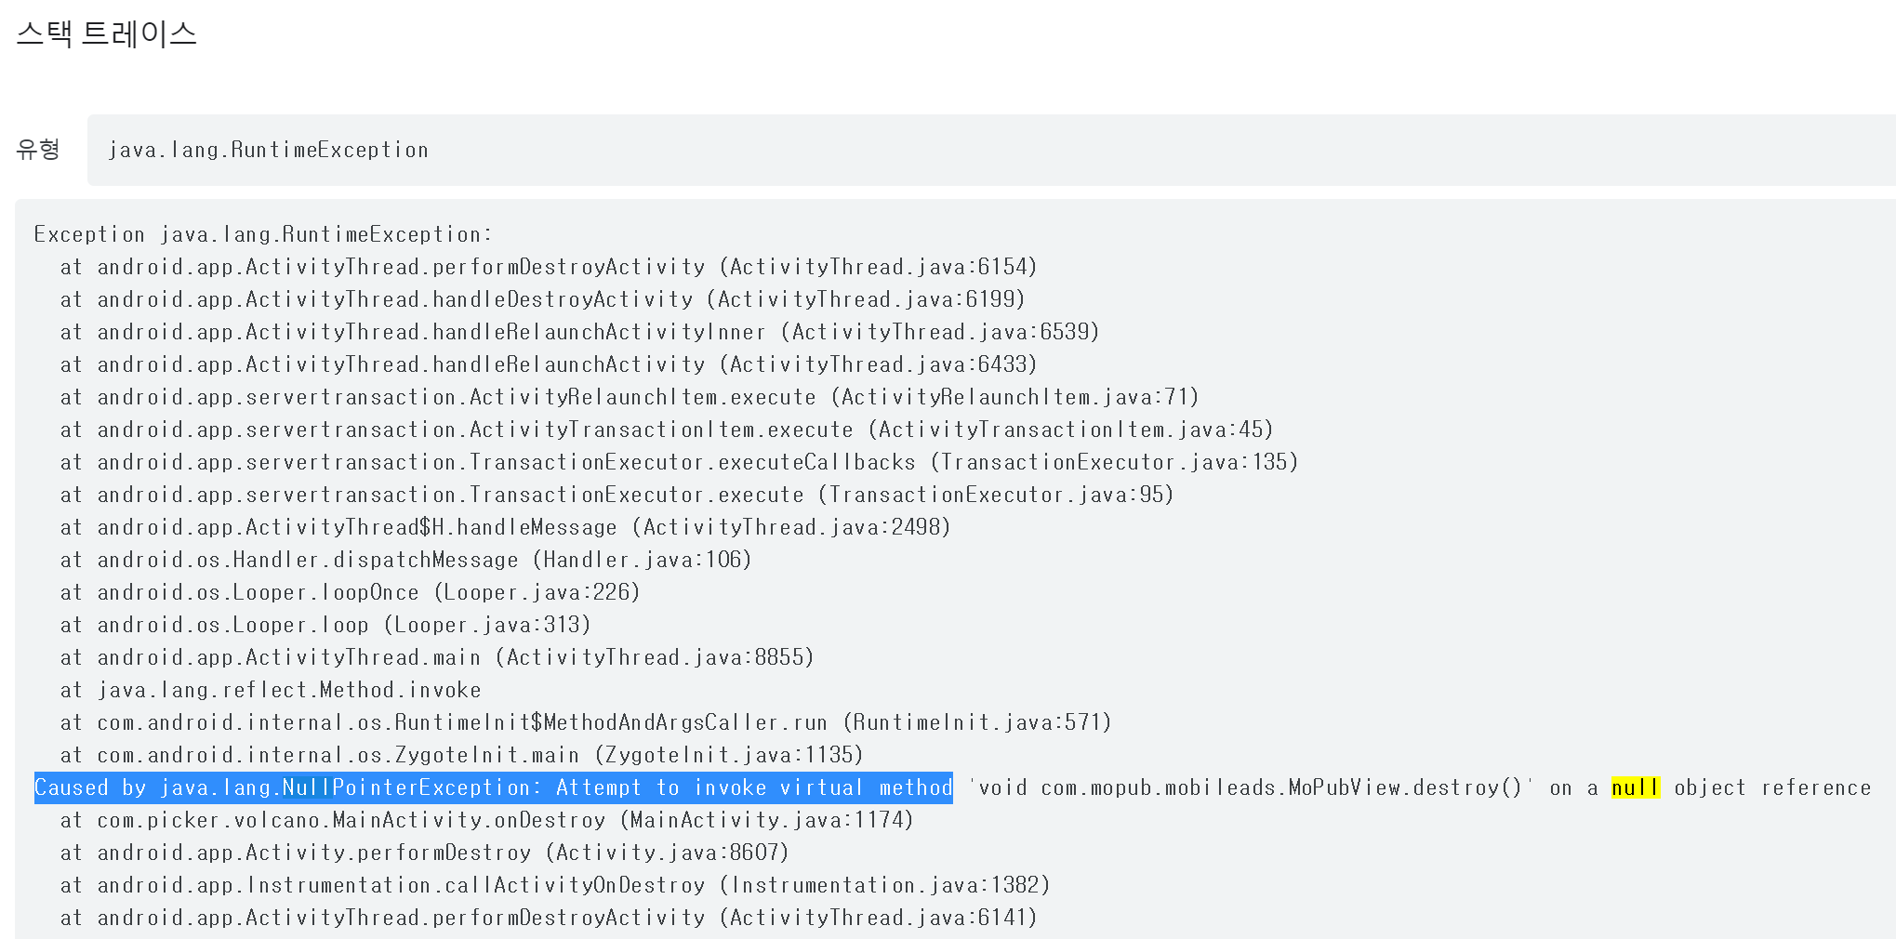
Task: Click the RuntimeInit$MethodAndArgsCaller.run line
Action: pos(586,722)
